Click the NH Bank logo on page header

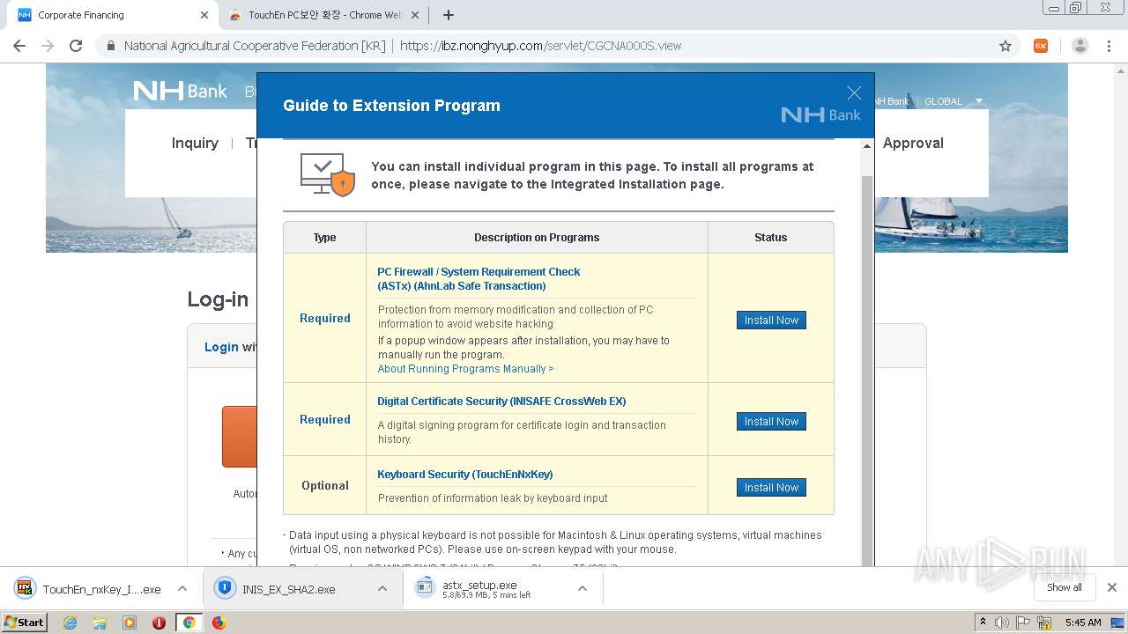pyautogui.click(x=180, y=91)
